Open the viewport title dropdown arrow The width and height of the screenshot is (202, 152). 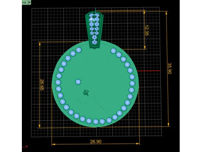coord(29,3)
